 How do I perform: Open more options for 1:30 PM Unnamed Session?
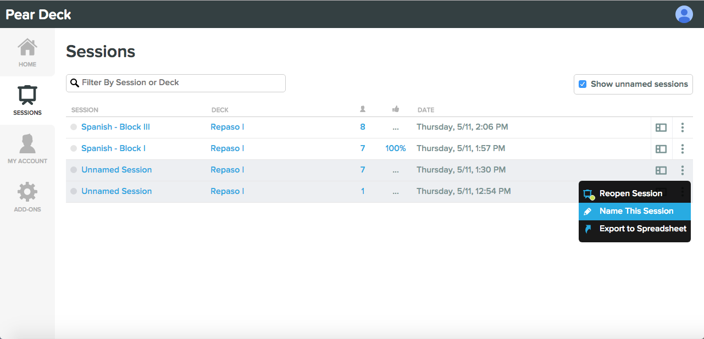coord(683,170)
